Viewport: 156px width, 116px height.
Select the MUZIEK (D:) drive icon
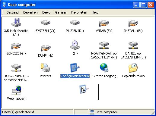(75, 23)
